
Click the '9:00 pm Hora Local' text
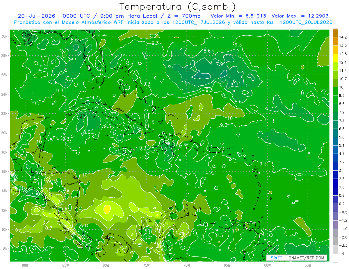coord(129,16)
